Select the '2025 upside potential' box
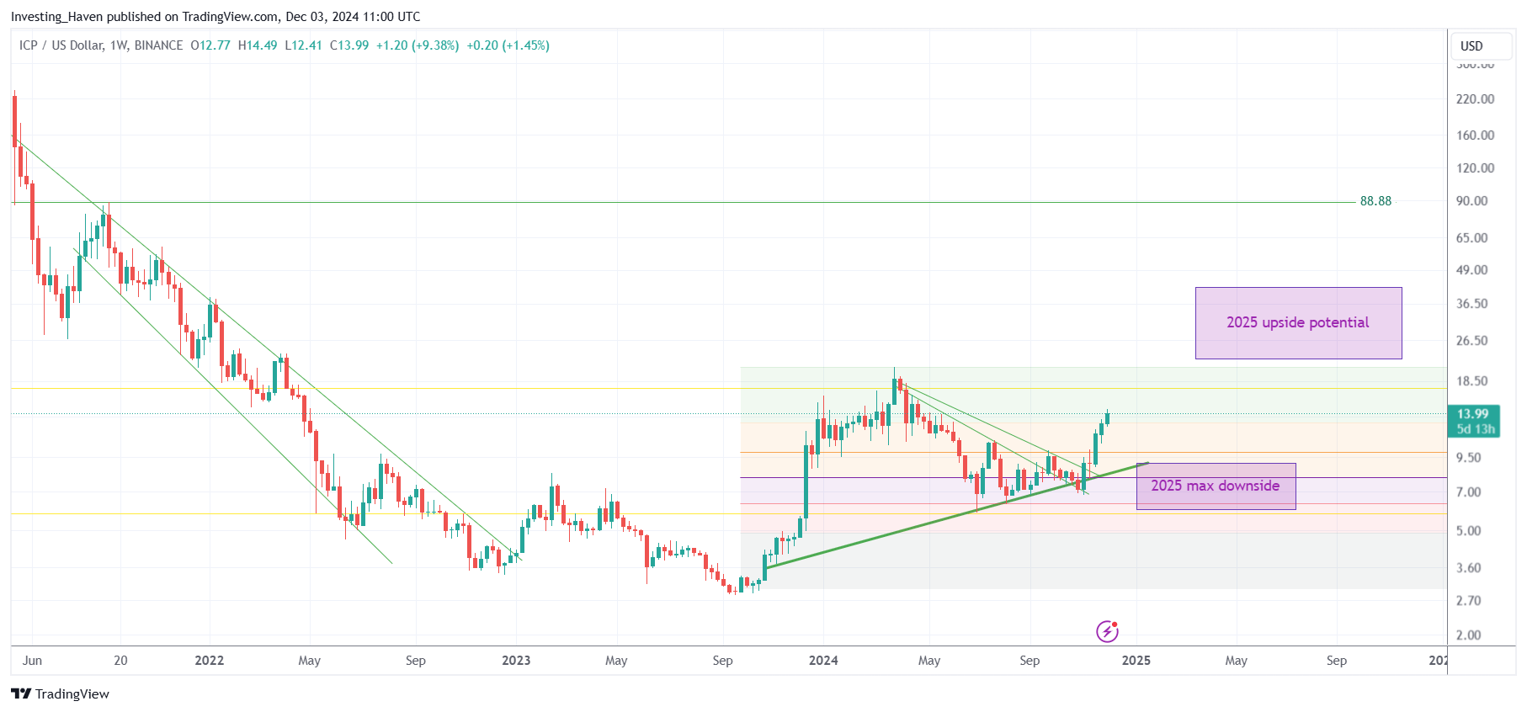This screenshot has height=712, width=1527. [x=1298, y=323]
